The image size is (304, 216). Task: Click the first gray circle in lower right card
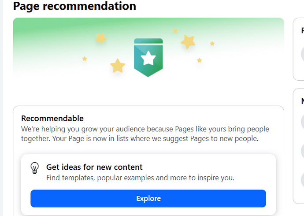click(x=302, y=122)
